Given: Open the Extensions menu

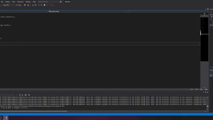Looking at the screenshot, I should click(20, 2).
